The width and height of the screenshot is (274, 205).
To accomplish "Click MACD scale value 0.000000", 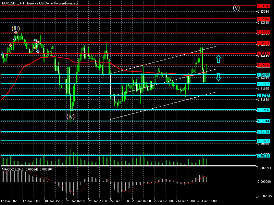I will tap(264, 182).
